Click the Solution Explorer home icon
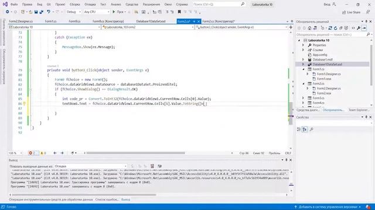Viewport: 375px width, 210px height. (309, 28)
